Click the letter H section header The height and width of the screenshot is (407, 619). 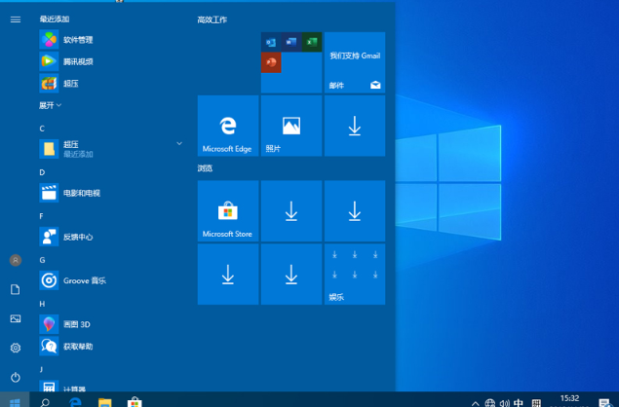42,304
